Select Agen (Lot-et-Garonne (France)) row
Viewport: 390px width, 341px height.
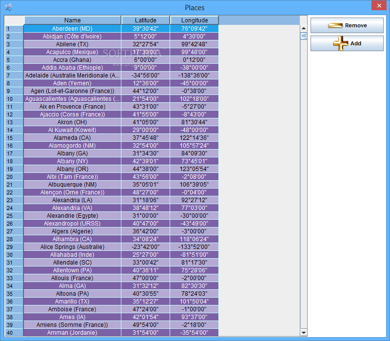tap(72, 91)
